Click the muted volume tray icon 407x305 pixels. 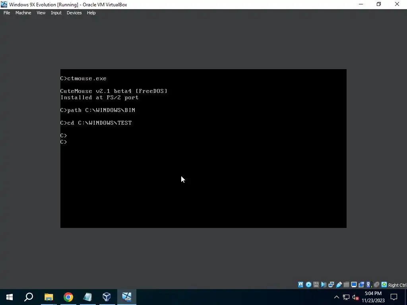(x=356, y=297)
